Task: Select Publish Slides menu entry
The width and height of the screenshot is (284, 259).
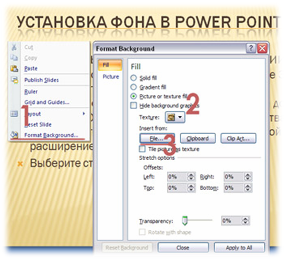Action: (42, 80)
